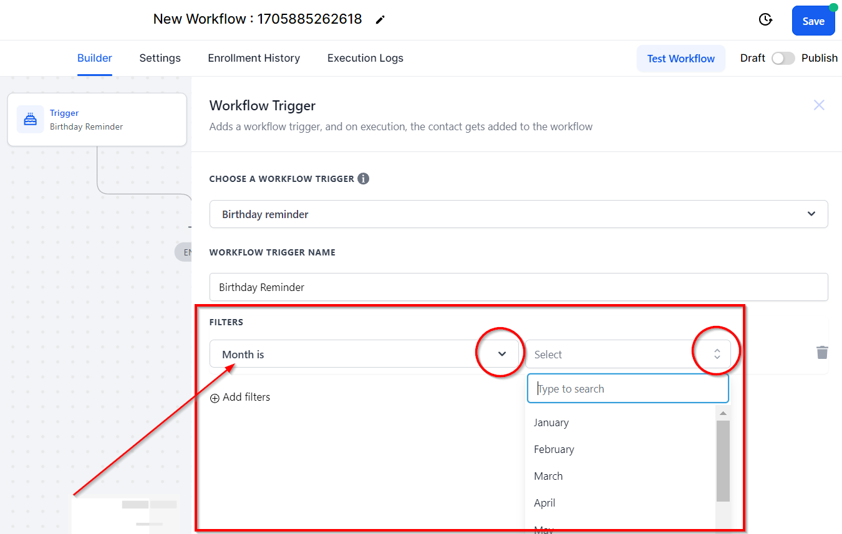842x534 pixels.
Task: Save the workflow
Action: click(813, 21)
